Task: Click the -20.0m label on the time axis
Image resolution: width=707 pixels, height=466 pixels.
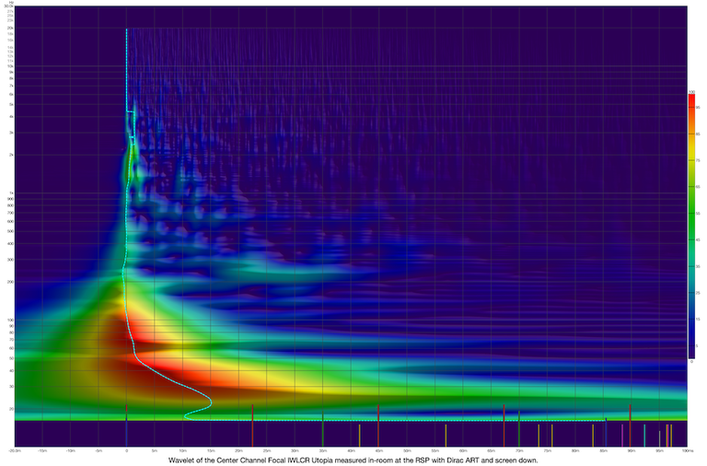Action: click(15, 451)
